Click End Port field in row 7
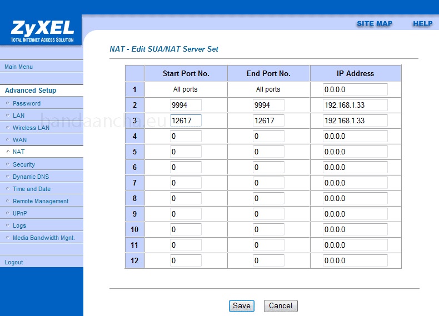This screenshot has width=439, height=316. 268,183
